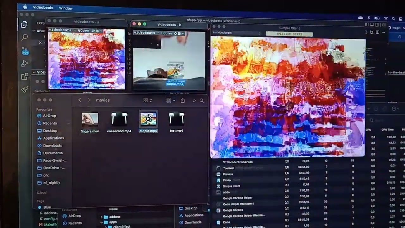Viewport: 405px width, 228px height.
Task: Click the Name column header in rear Finder
Action: (114, 209)
